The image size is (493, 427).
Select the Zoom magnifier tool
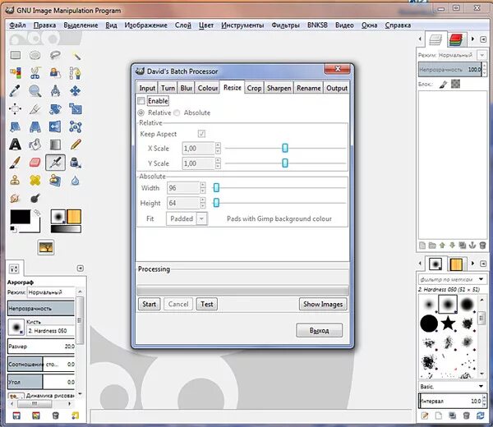click(35, 91)
